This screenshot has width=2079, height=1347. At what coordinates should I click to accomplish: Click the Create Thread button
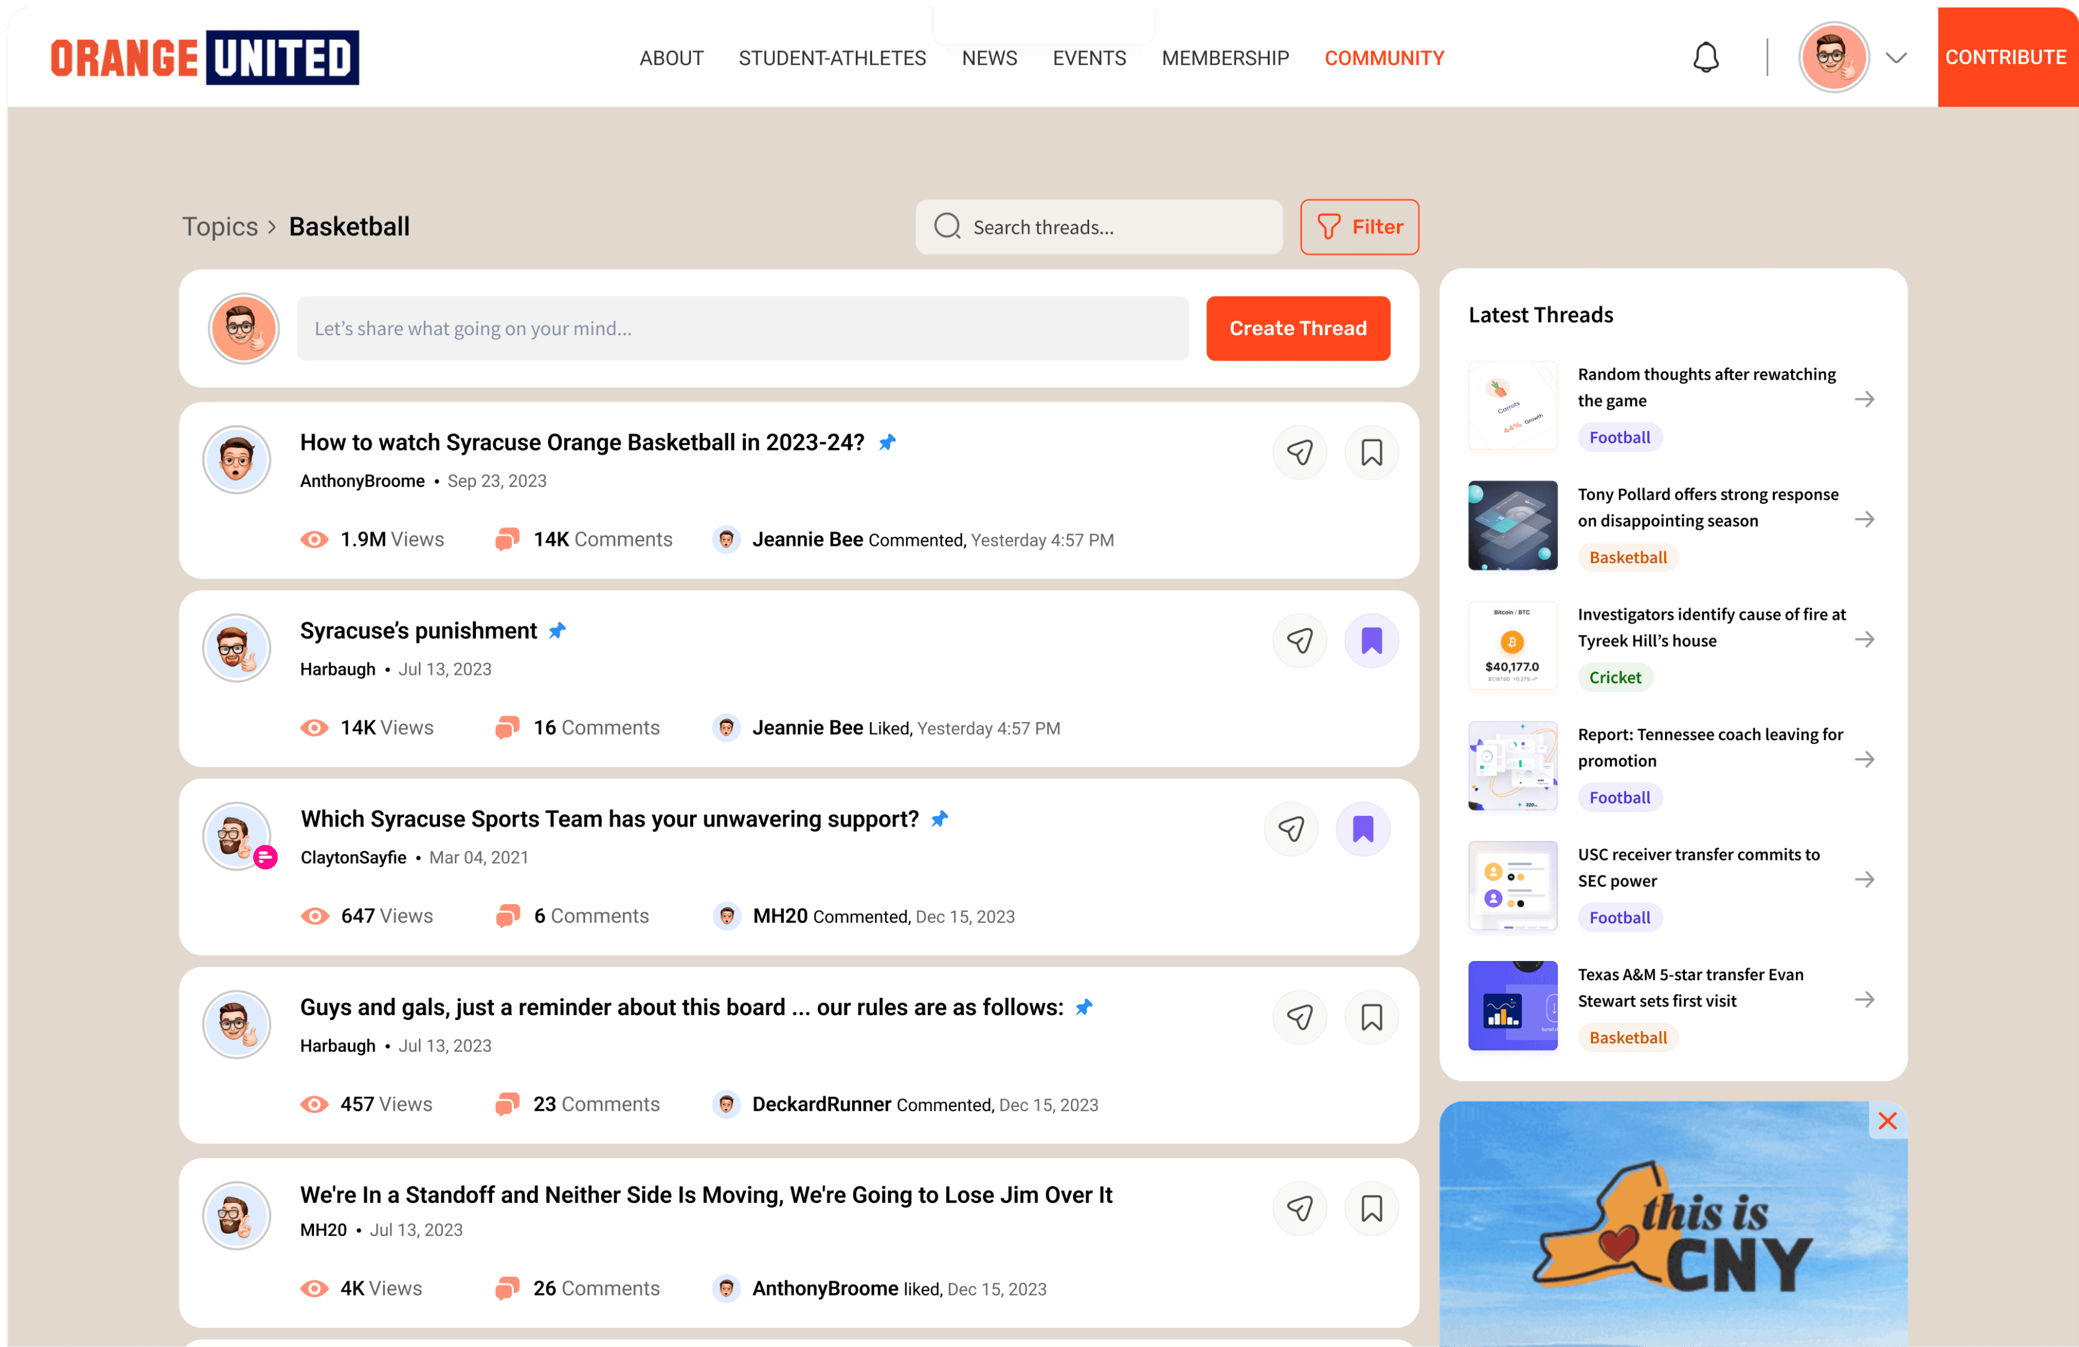pos(1297,328)
